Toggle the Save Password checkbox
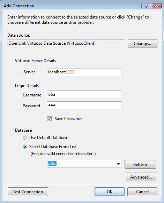 [x=49, y=118]
